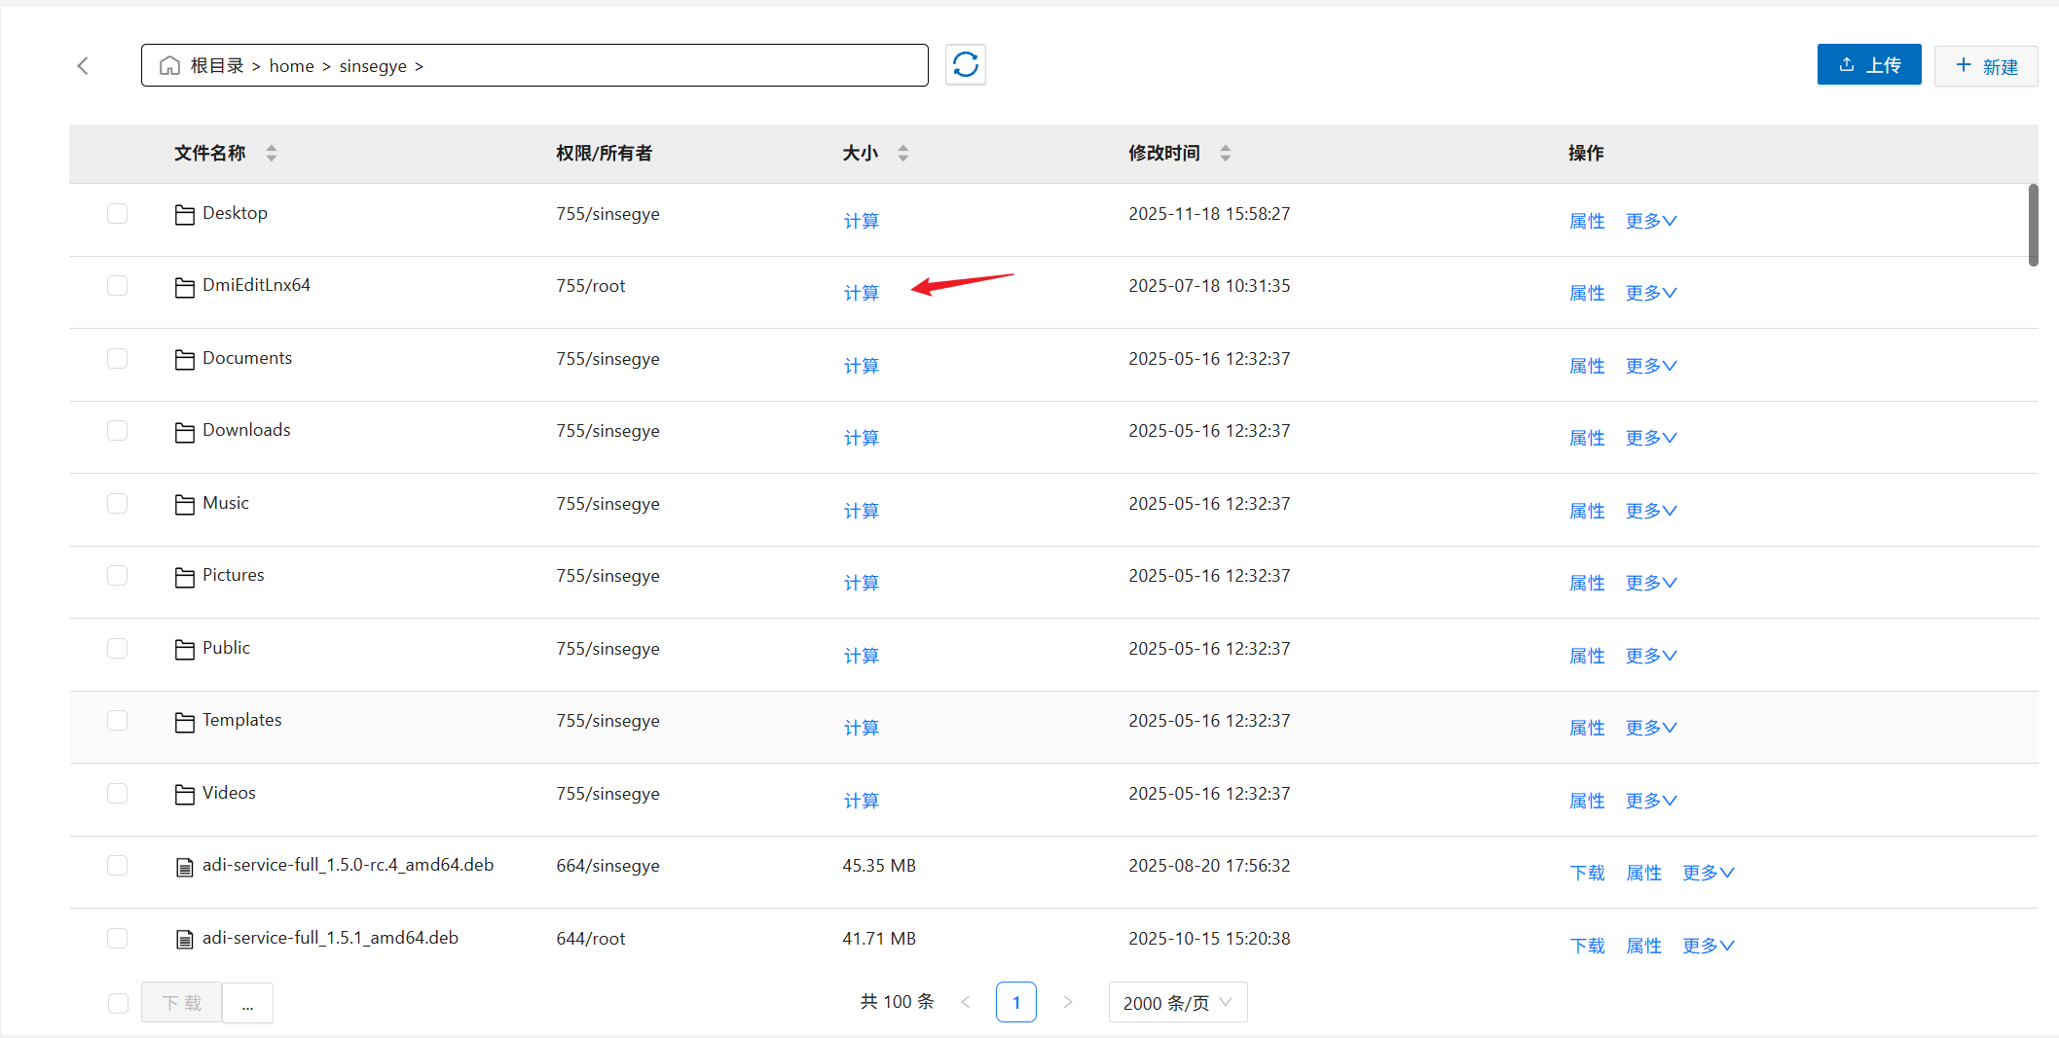Check the DmiEditLnx64 row checkbox
The image size is (2059, 1038).
tap(118, 285)
